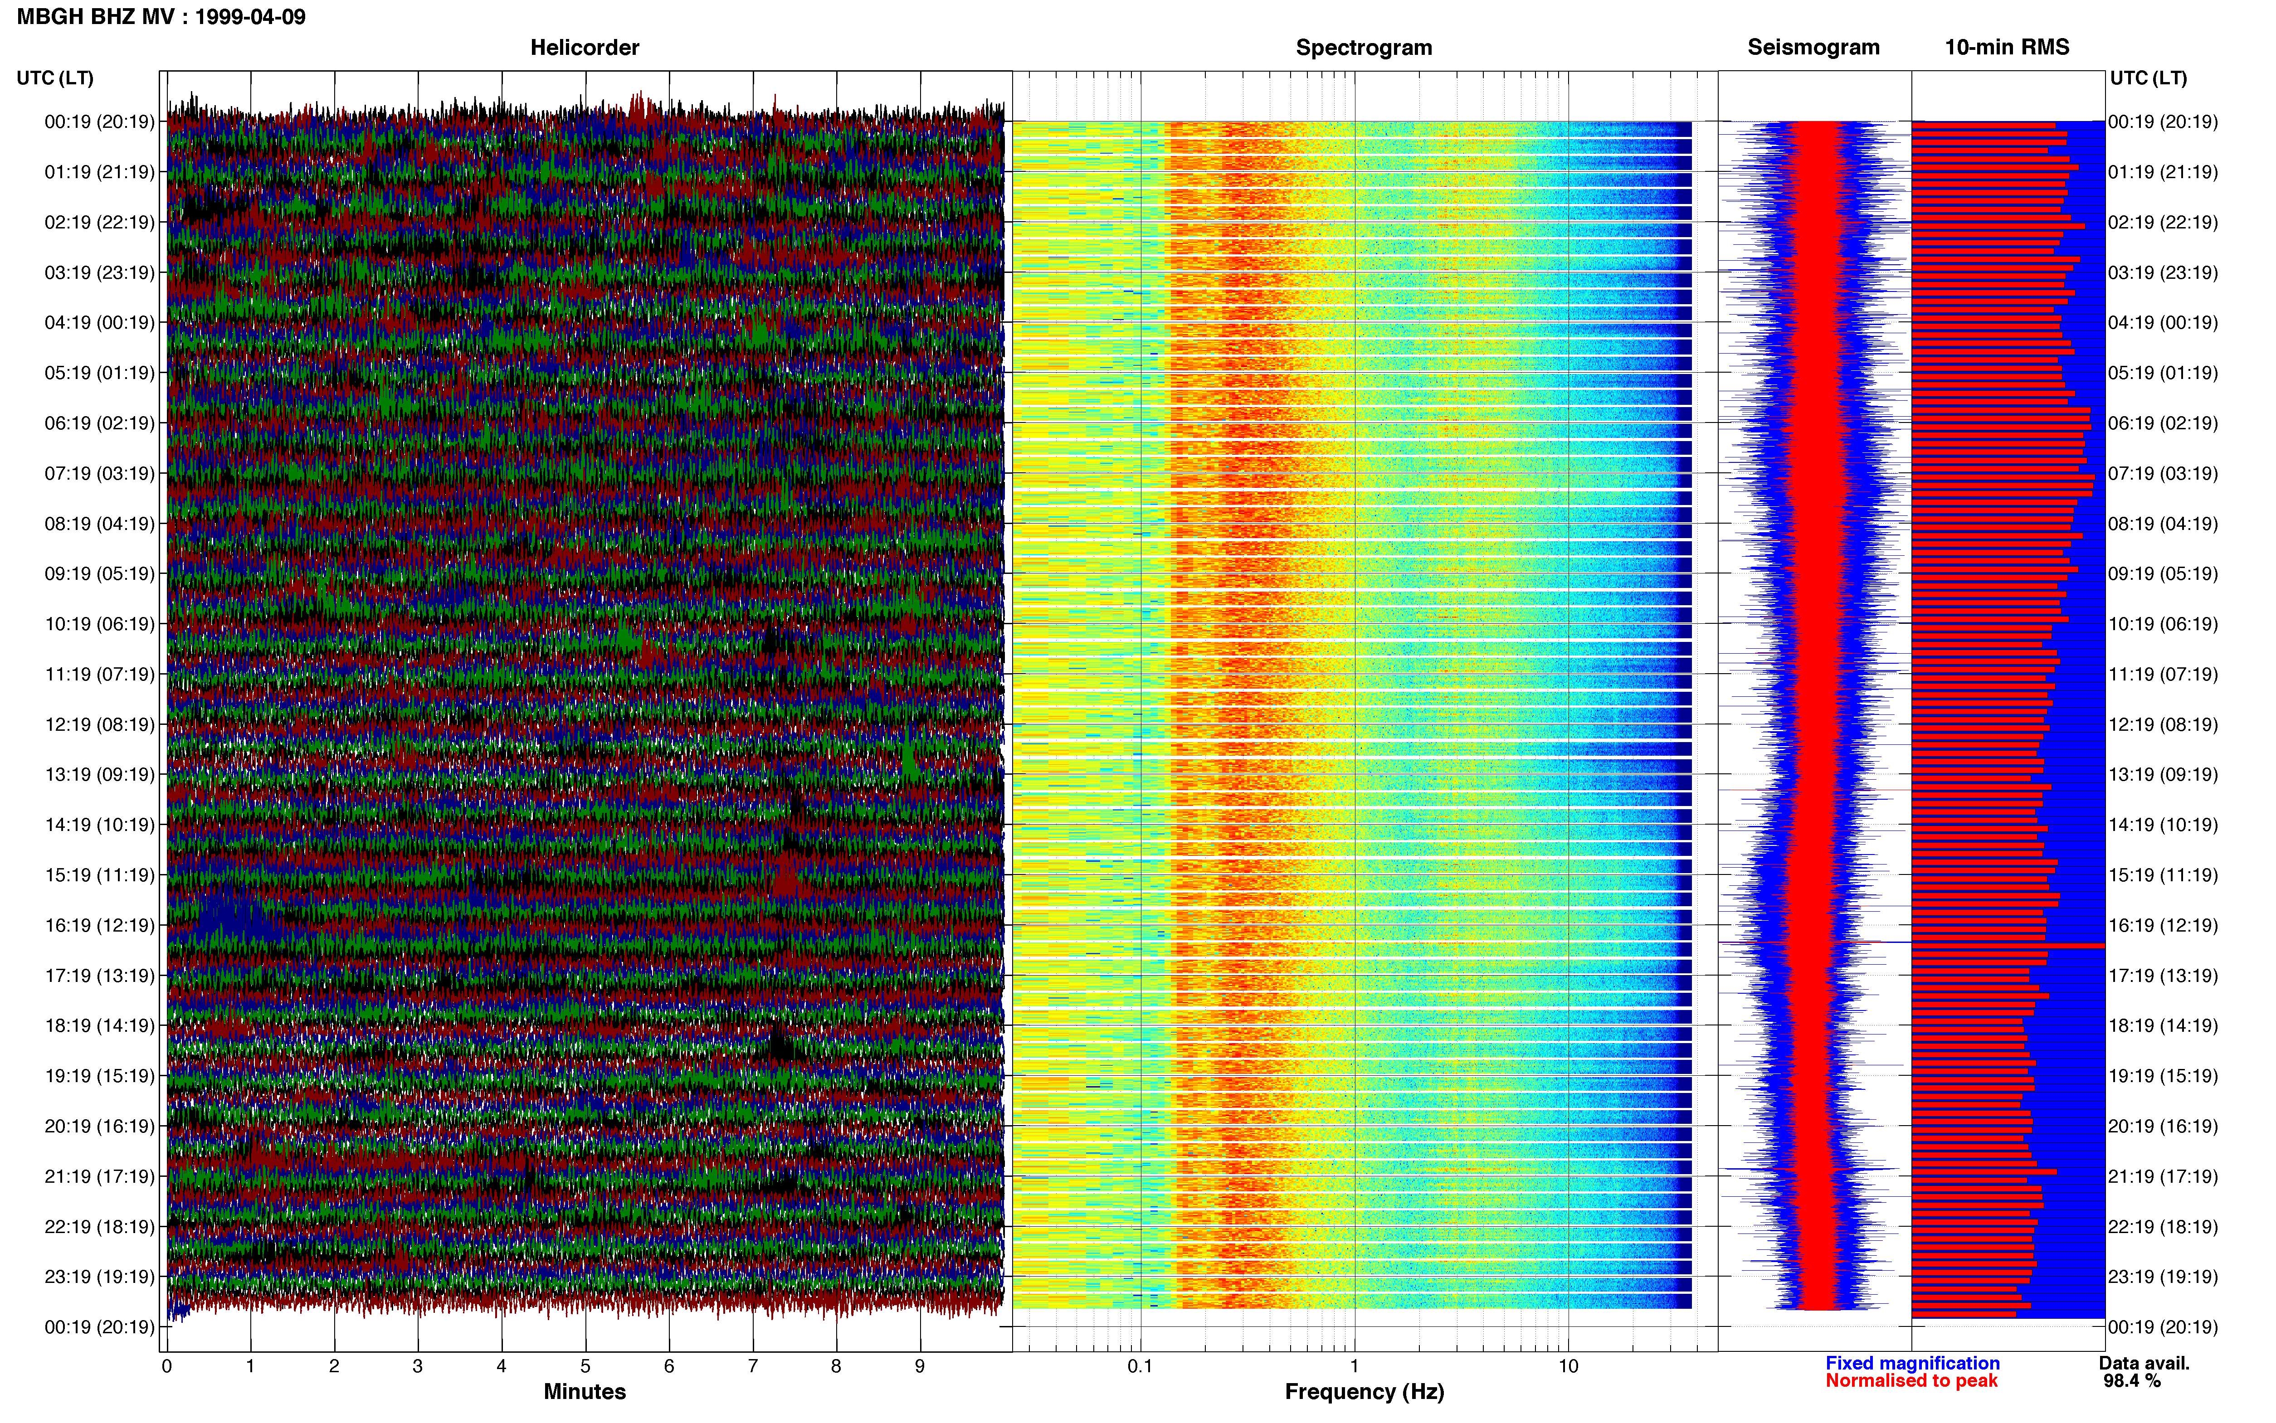2276x1423 pixels.
Task: Click the '0' tick on the Minutes axis
Action: 166,1366
